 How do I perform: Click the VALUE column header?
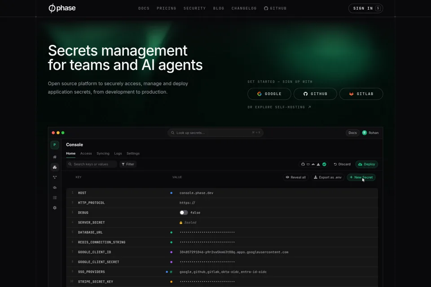pyautogui.click(x=177, y=178)
